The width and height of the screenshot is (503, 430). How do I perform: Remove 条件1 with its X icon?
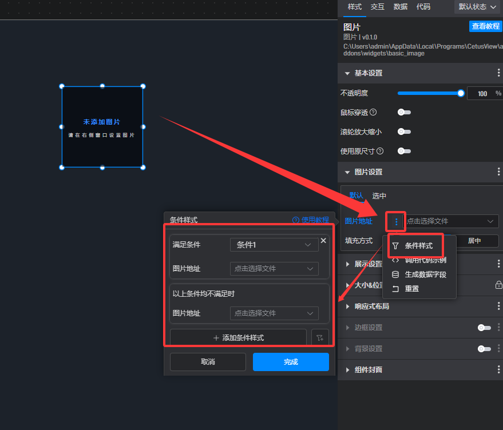[323, 241]
